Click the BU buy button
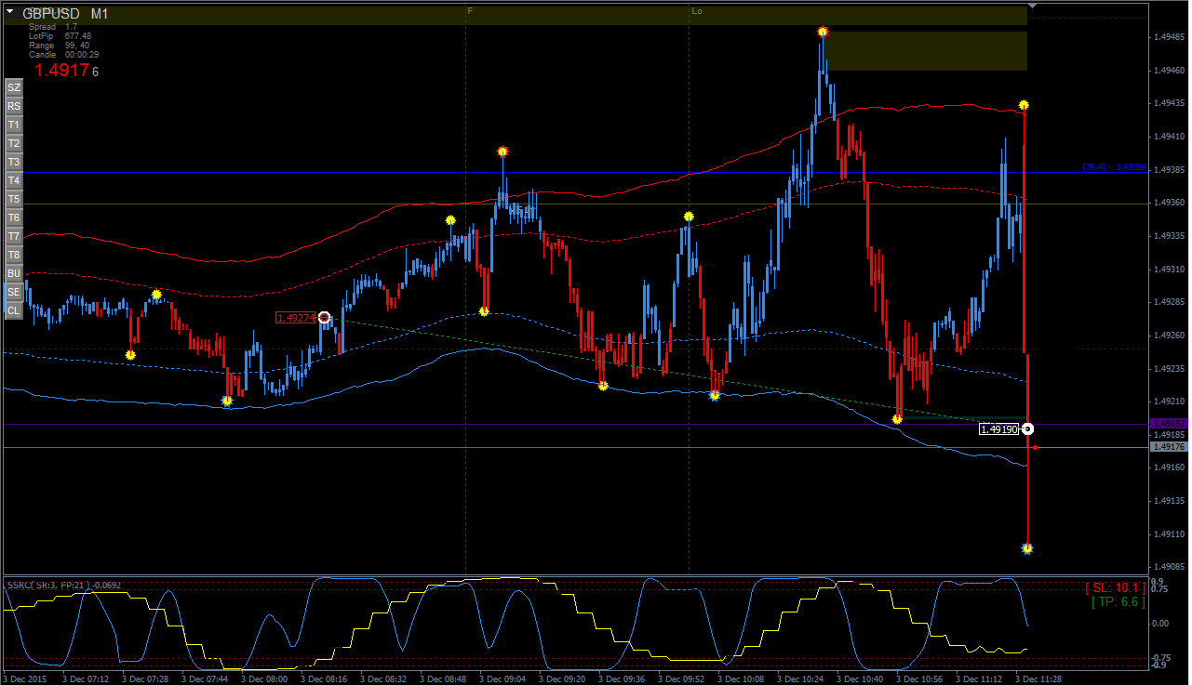 coord(14,273)
